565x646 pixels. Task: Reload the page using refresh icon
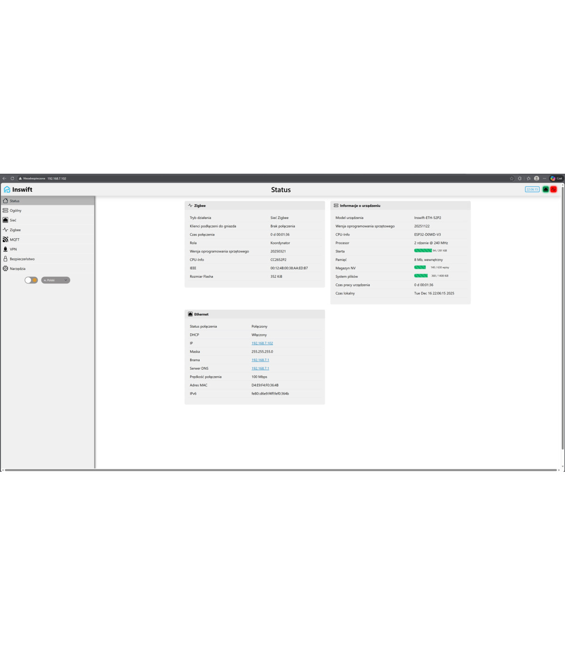click(x=12, y=178)
